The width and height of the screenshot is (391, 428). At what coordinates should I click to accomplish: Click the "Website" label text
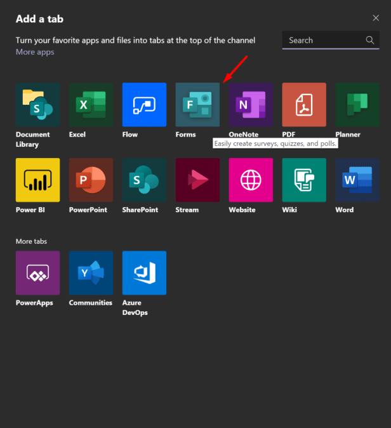(x=242, y=210)
